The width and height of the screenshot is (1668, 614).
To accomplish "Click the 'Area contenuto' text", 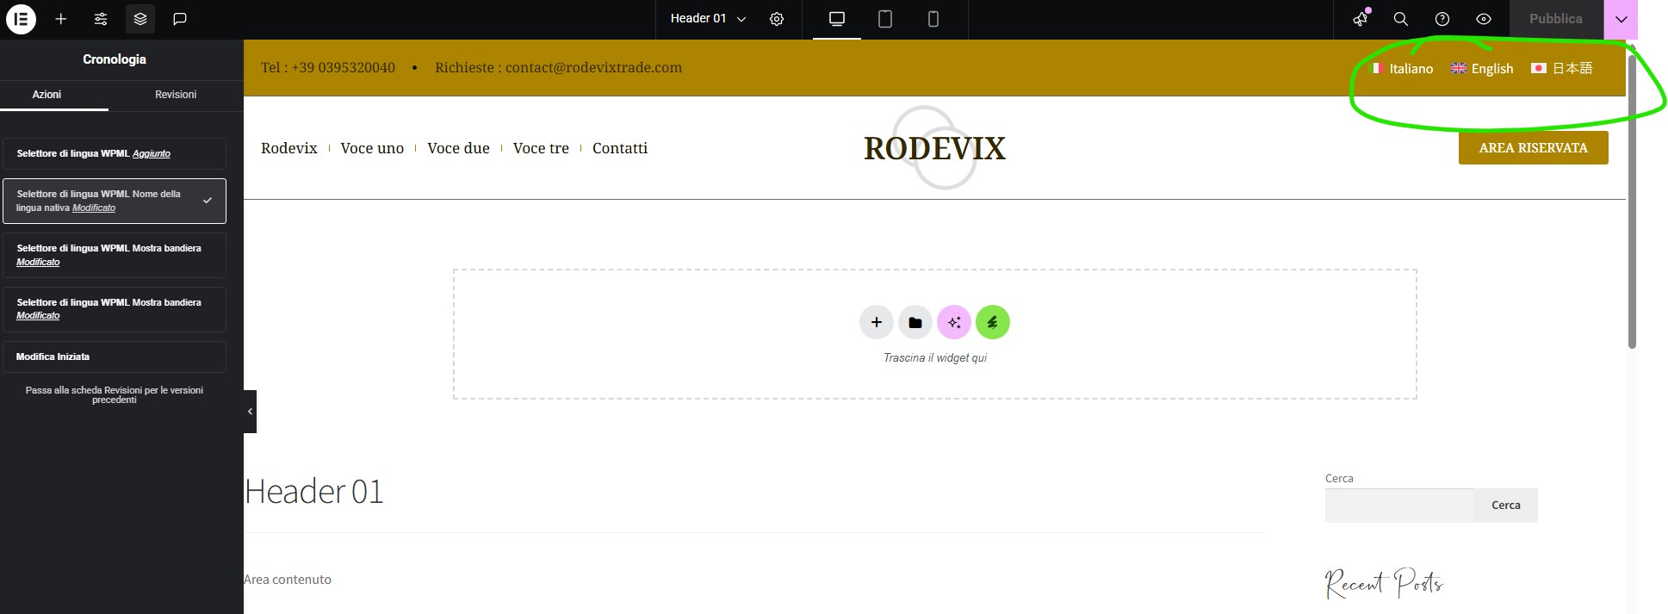I will click(288, 580).
